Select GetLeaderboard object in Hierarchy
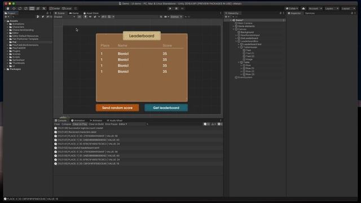Screen dimensions: 361x203 click(x=249, y=38)
